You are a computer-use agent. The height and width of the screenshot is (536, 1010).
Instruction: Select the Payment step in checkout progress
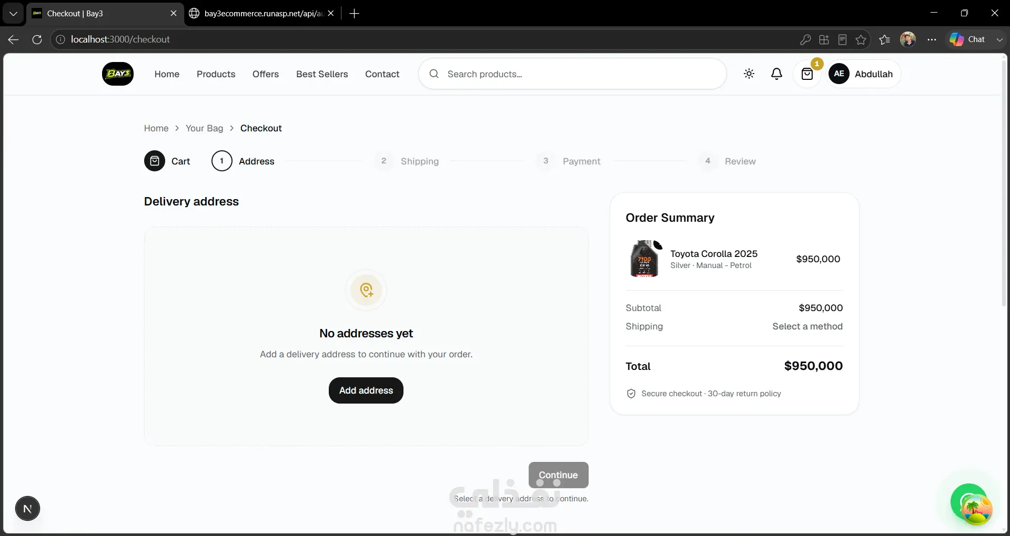point(569,161)
